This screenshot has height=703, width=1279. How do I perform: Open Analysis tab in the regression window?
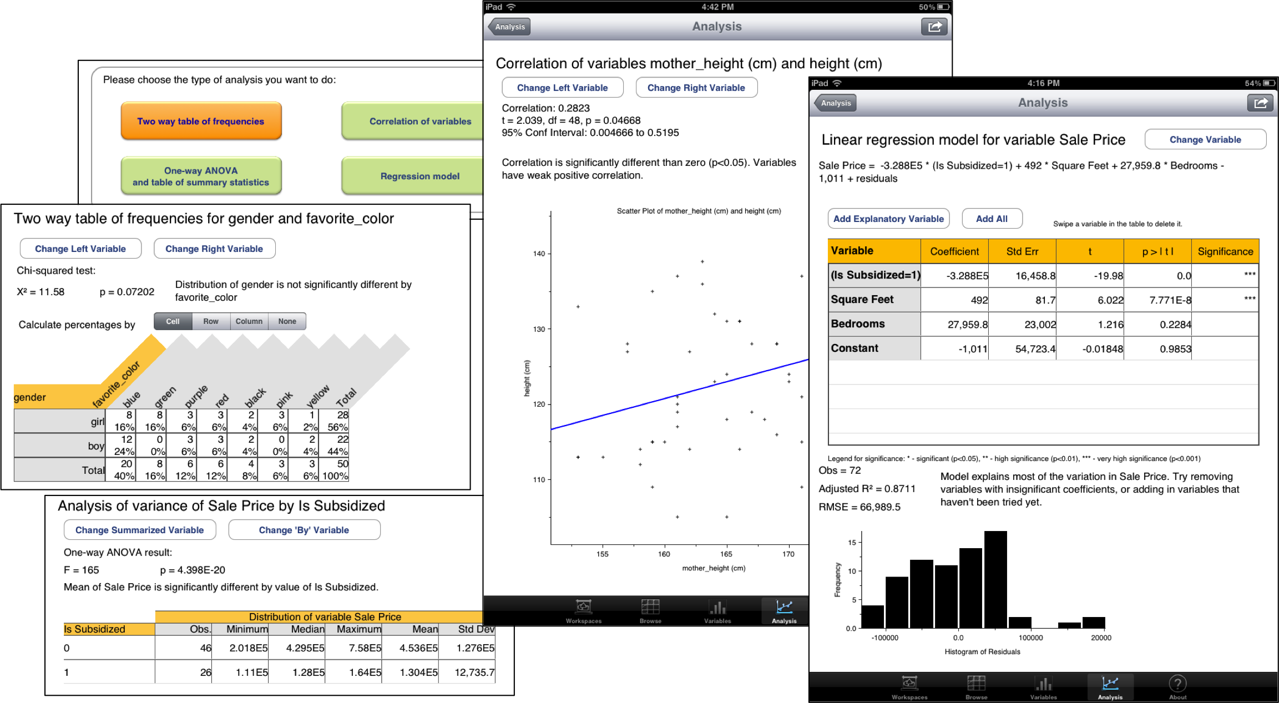(1110, 687)
